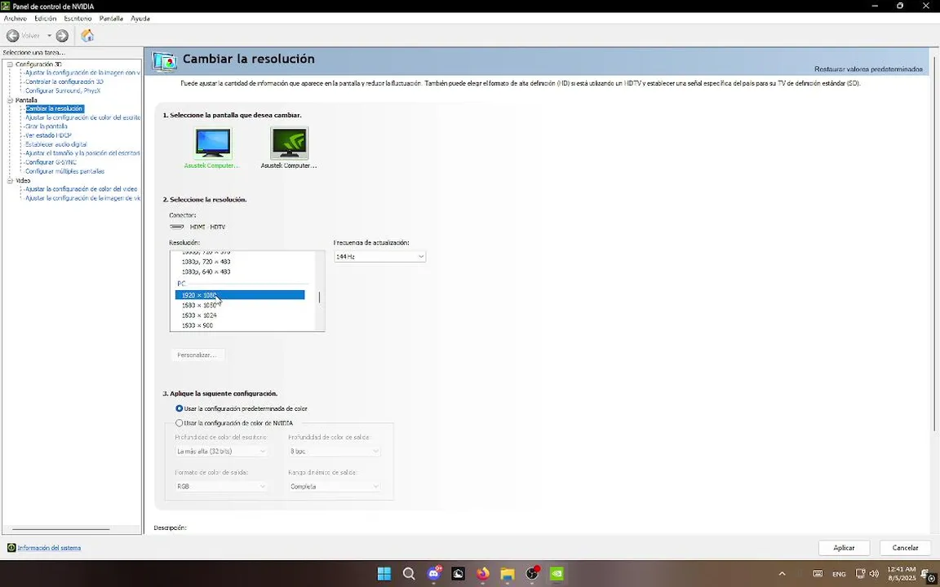Image resolution: width=940 pixels, height=587 pixels.
Task: Select resolution 1080p, 720 × 480
Action: click(240, 262)
